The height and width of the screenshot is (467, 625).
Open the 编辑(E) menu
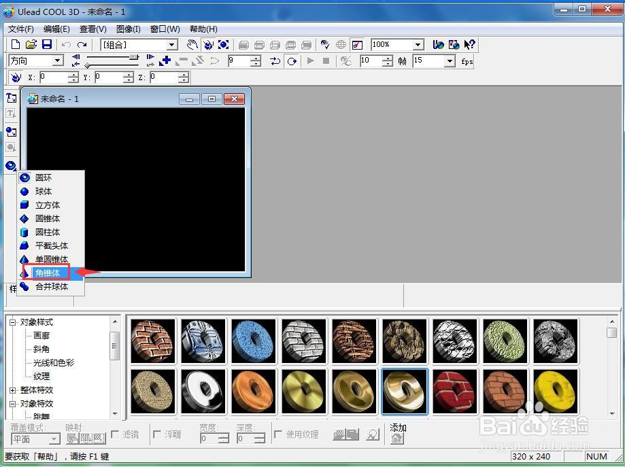tap(56, 29)
